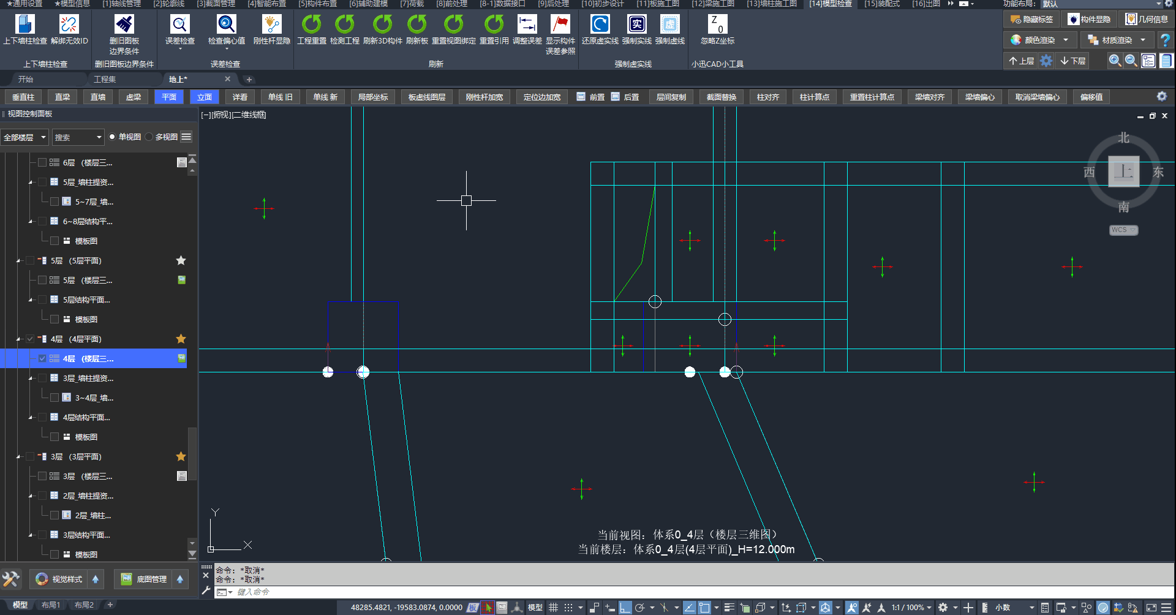Screen dimensions: 1176x615
Task: Click the 垂直柱 button
Action: (x=23, y=97)
